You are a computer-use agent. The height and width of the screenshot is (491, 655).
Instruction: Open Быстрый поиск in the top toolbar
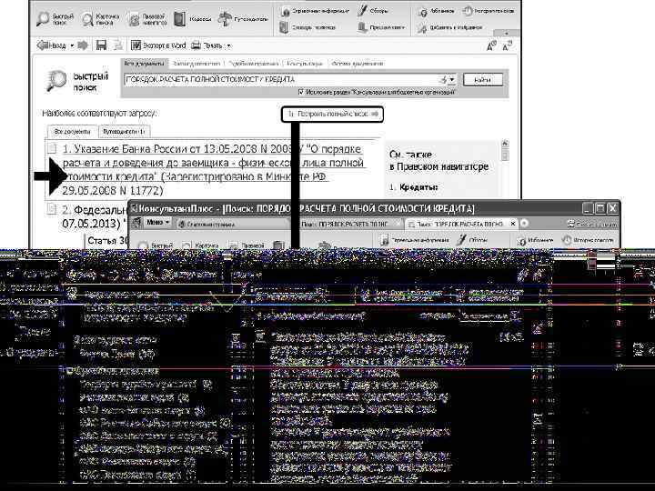55,19
